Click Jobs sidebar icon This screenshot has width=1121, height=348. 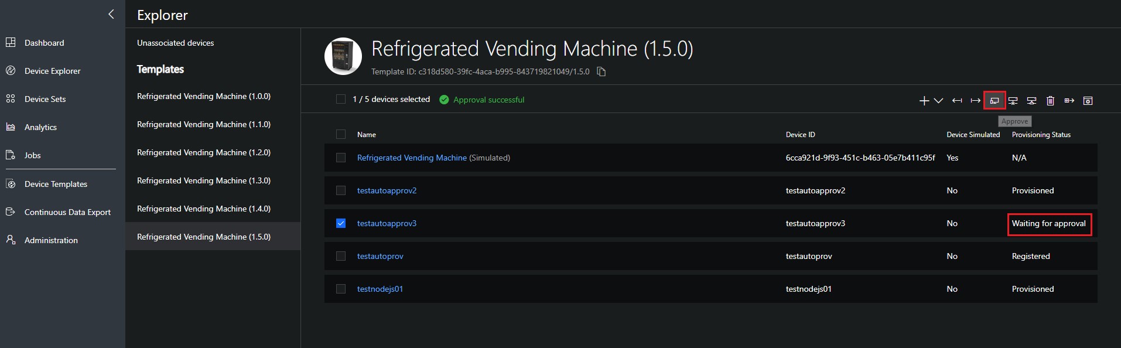pyautogui.click(x=11, y=155)
